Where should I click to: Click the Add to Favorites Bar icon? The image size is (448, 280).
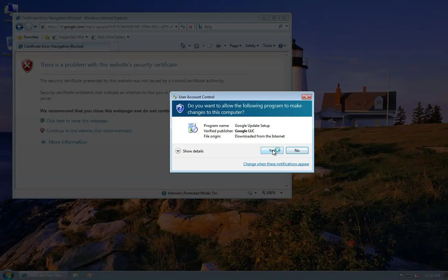47,37
